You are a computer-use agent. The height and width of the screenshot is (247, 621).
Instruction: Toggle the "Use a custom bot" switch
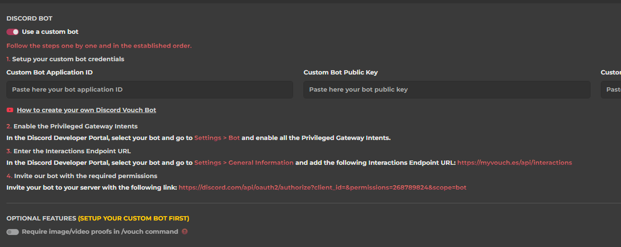click(12, 32)
